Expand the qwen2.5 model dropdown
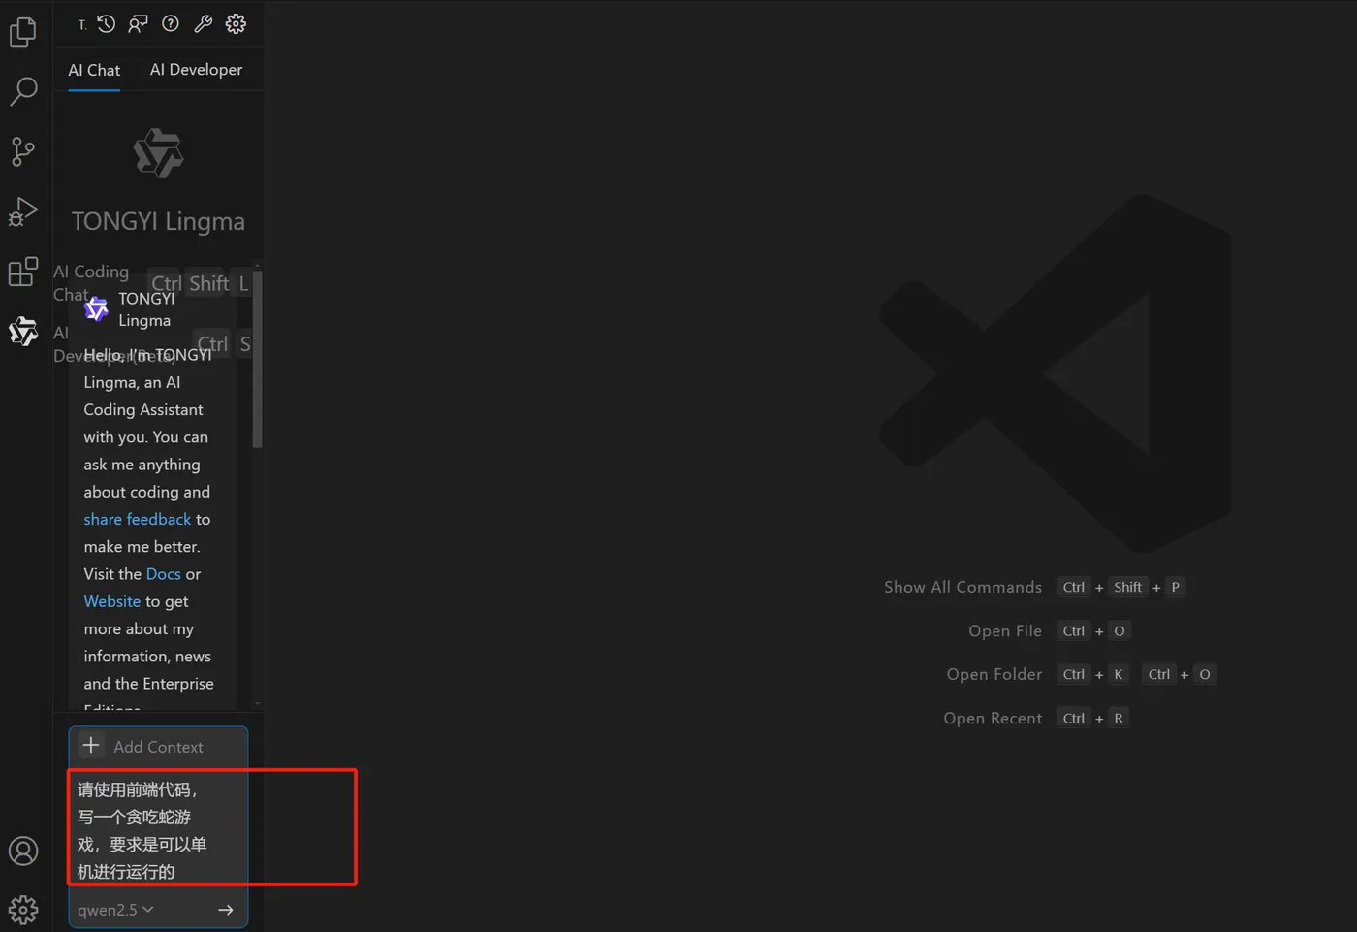The width and height of the screenshot is (1357, 932). 115,910
